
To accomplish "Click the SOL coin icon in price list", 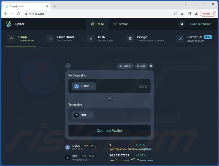I will tap(68, 158).
